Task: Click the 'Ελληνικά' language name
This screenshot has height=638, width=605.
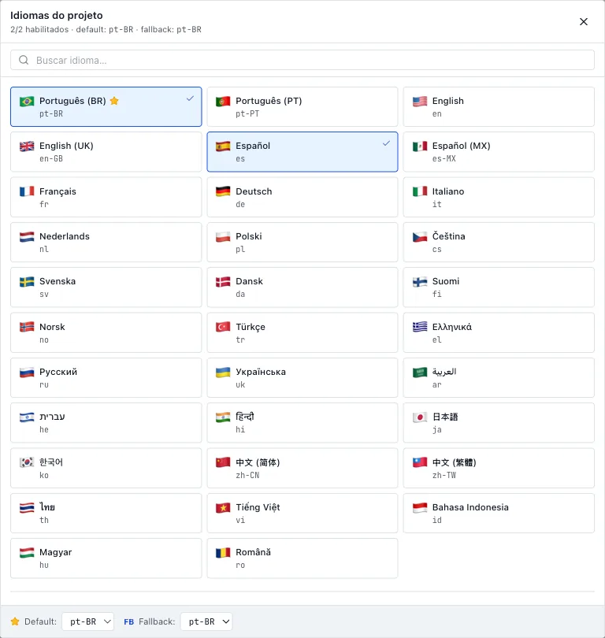Action: pyautogui.click(x=452, y=327)
